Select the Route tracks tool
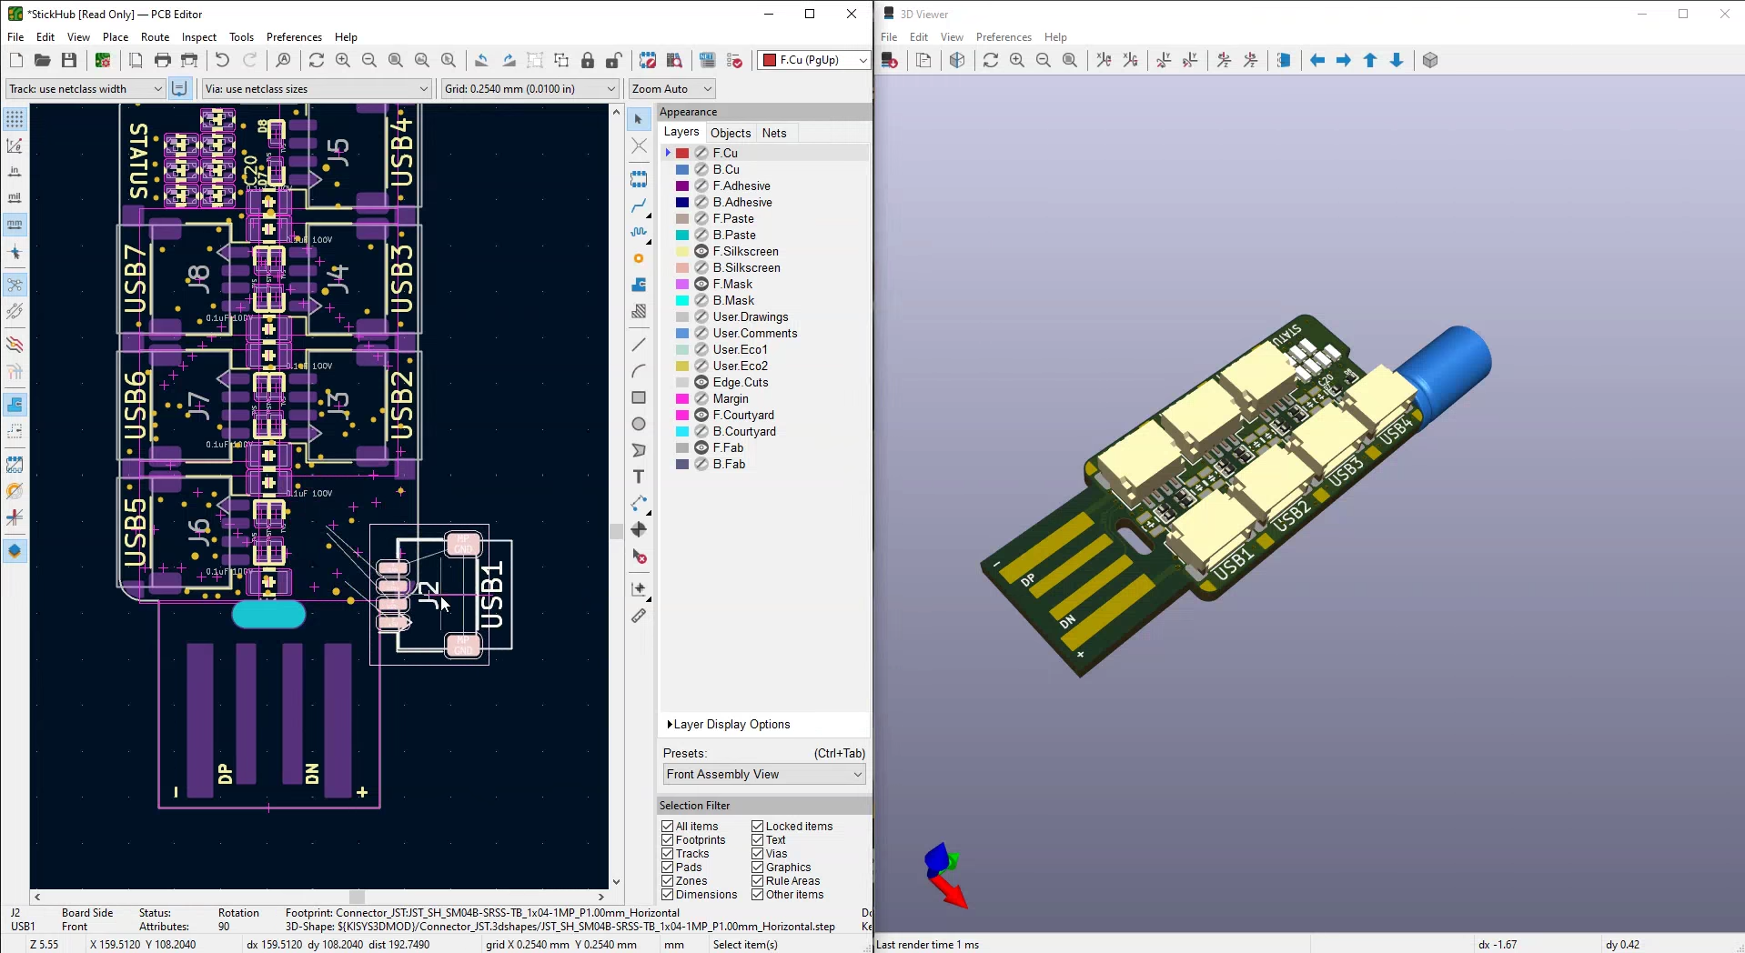This screenshot has height=953, width=1745. tap(639, 206)
